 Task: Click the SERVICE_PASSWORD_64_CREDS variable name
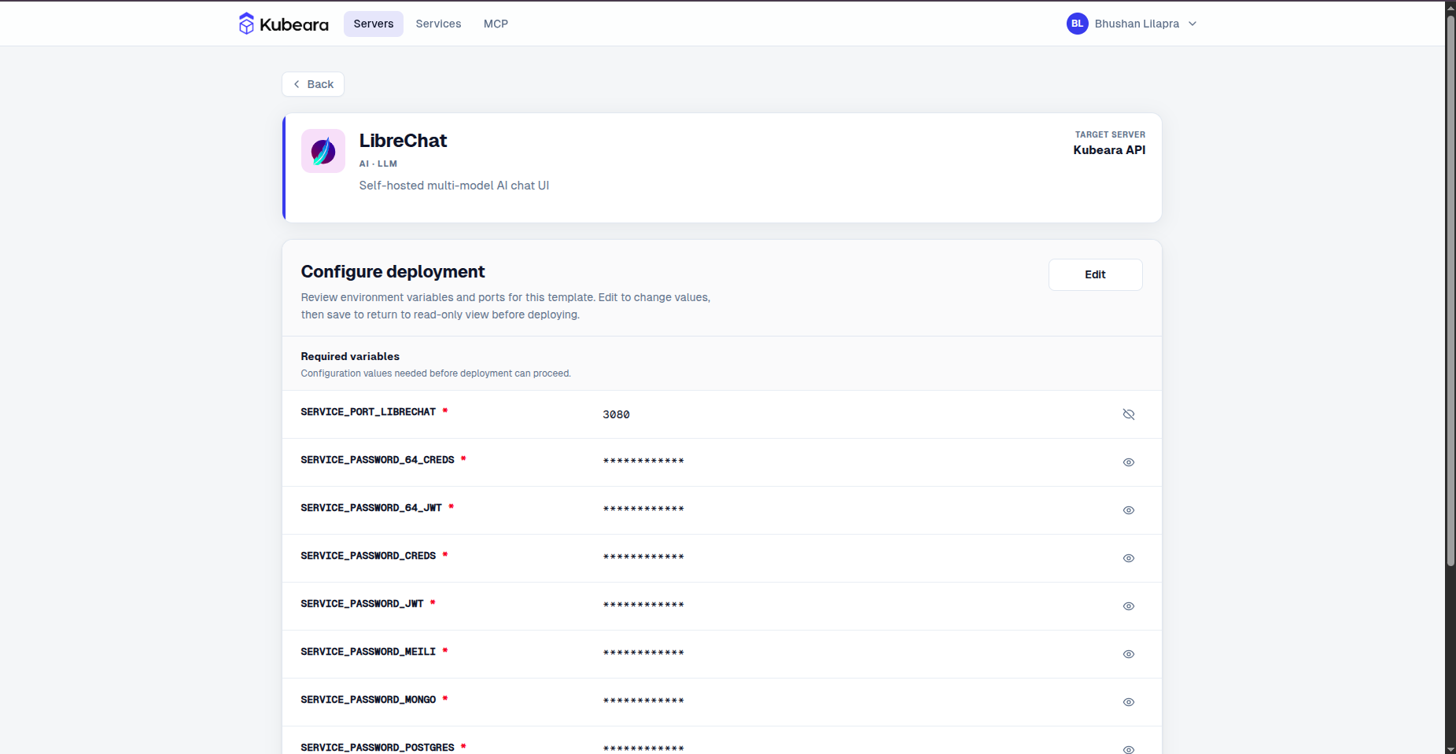point(378,460)
